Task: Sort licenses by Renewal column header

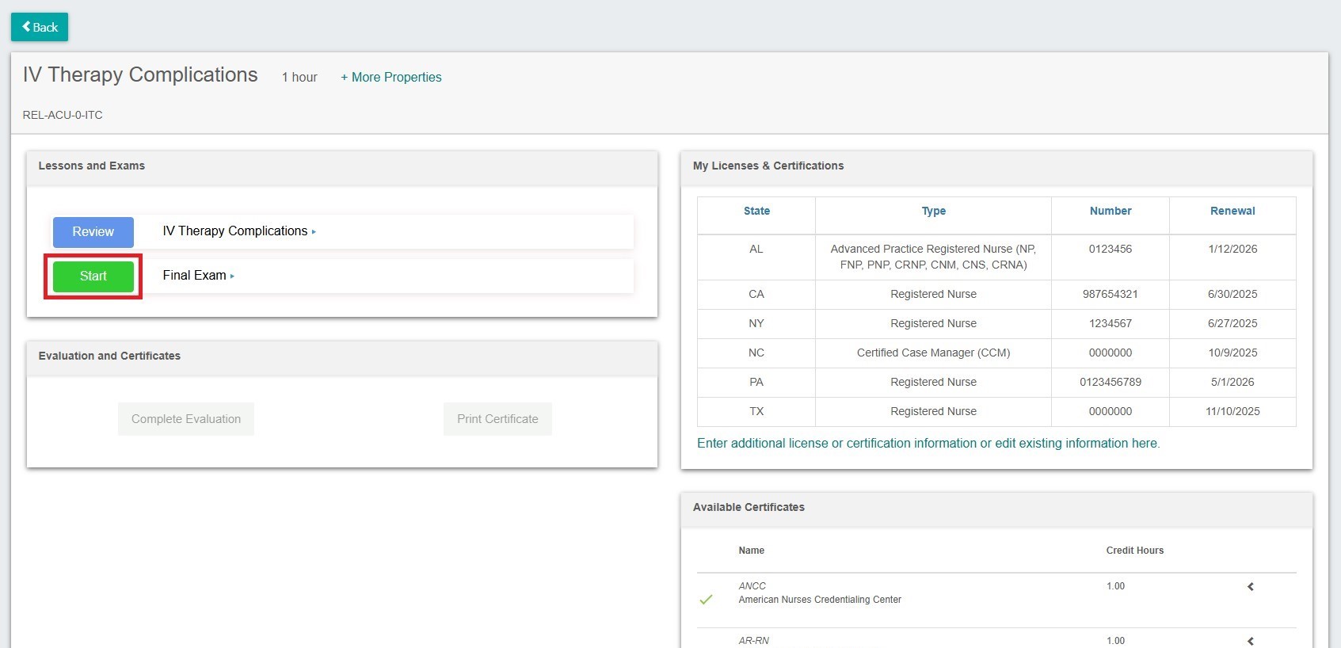Action: (x=1232, y=211)
